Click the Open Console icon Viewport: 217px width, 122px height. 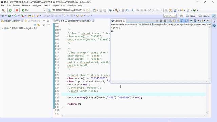(x=202, y=21)
